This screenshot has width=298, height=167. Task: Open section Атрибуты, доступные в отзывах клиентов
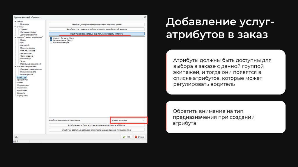coord(97,130)
